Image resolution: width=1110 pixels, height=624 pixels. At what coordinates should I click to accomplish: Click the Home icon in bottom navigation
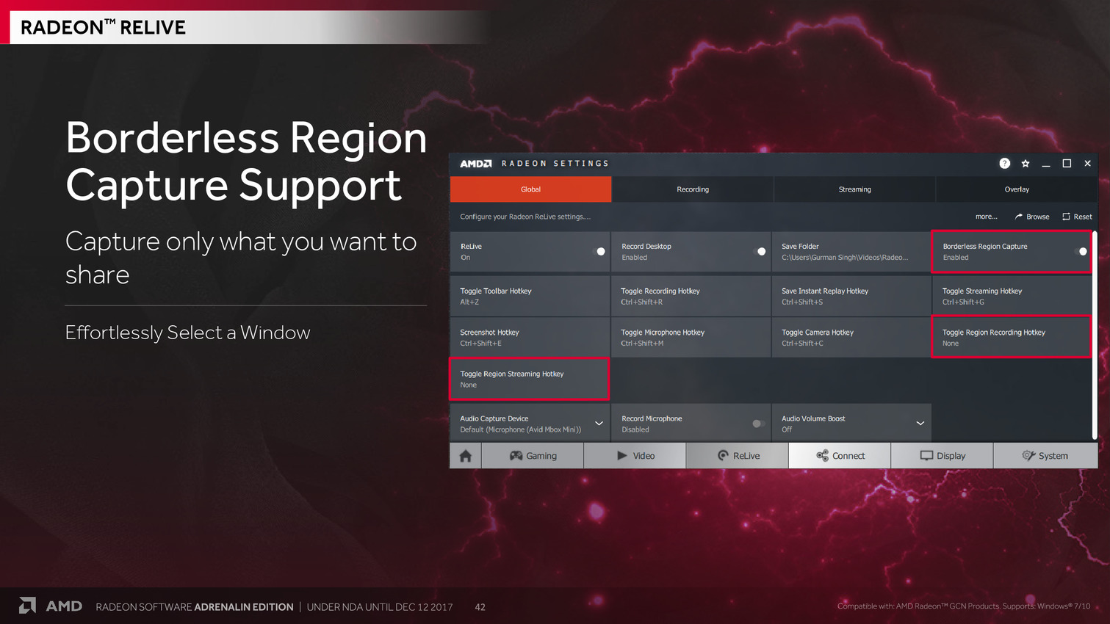(465, 456)
